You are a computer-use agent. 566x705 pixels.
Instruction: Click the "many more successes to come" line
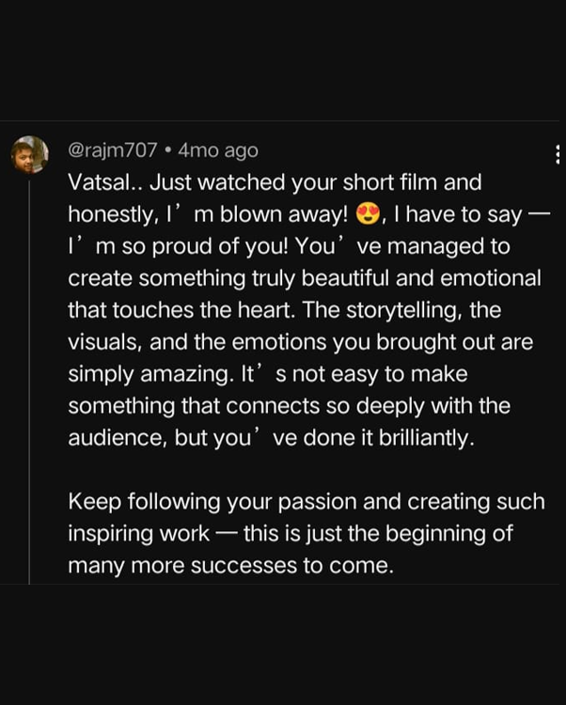coord(228,566)
